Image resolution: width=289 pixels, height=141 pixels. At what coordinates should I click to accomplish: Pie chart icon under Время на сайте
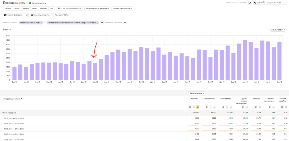[282, 107]
